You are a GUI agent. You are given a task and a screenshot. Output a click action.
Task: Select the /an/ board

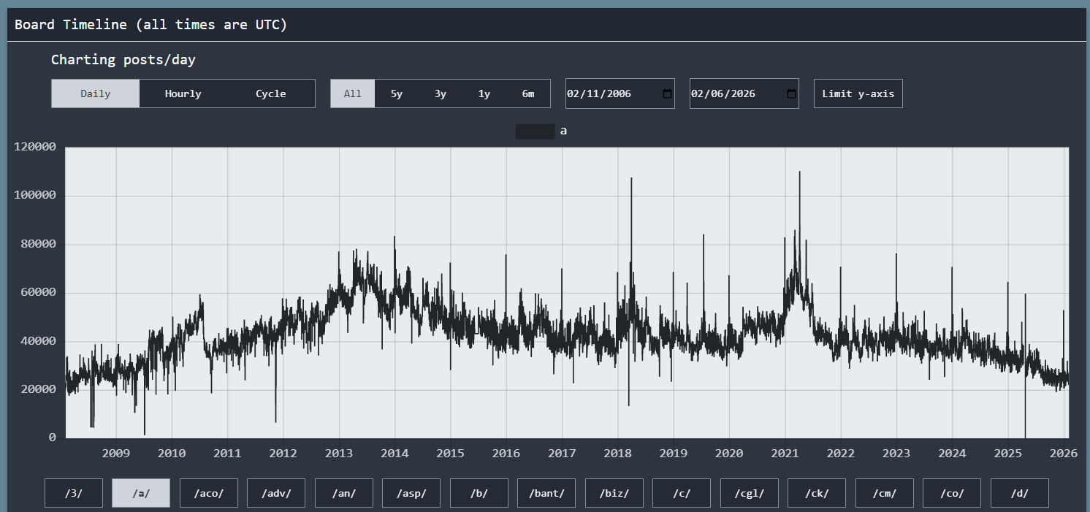point(344,493)
